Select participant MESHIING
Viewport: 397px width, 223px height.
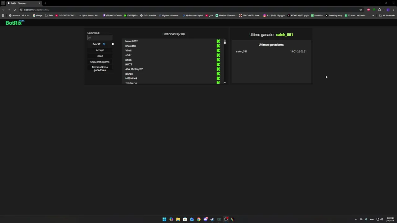click(x=131, y=78)
